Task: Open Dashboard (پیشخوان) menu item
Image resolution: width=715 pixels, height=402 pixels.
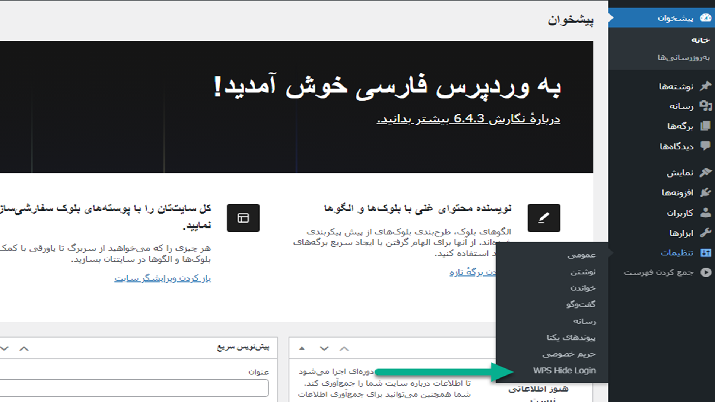Action: coord(662,18)
